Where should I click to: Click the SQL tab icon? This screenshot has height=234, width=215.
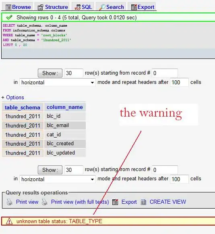click(x=77, y=7)
